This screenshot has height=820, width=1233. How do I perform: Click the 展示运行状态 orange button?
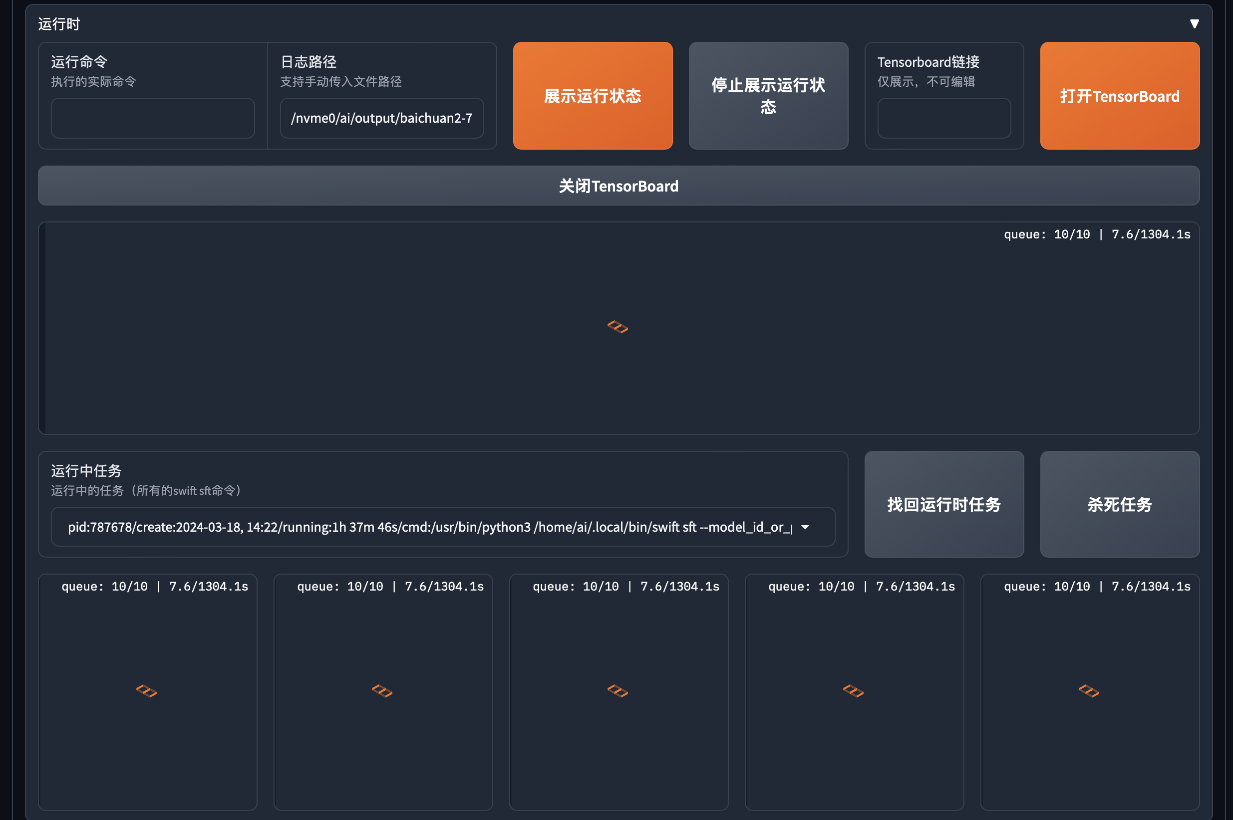tap(593, 96)
